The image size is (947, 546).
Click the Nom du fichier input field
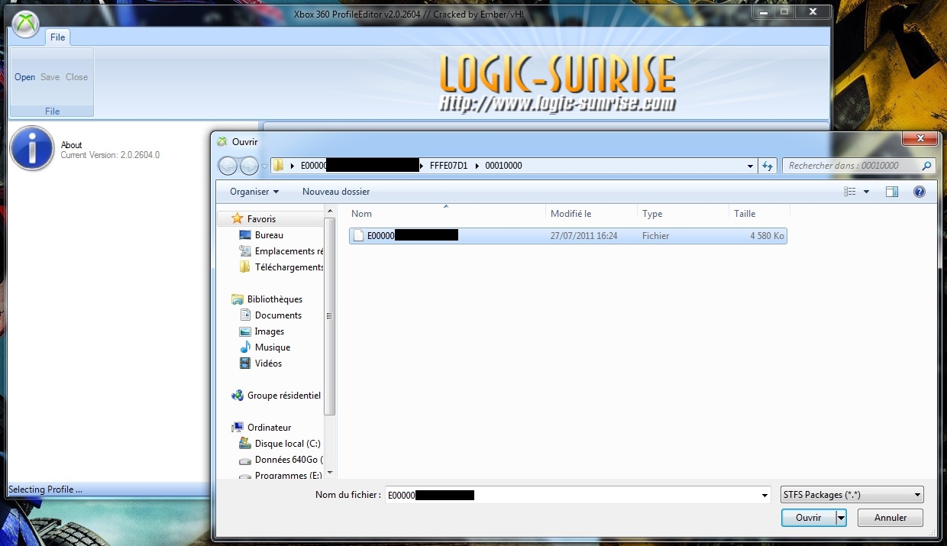pos(573,495)
